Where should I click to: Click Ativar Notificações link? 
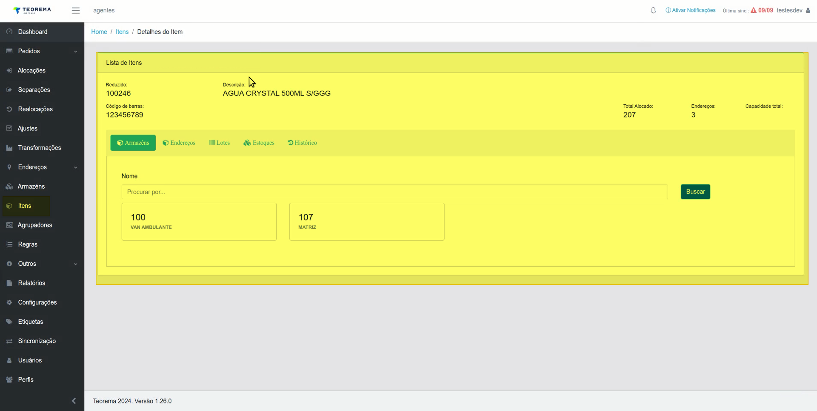tap(691, 10)
